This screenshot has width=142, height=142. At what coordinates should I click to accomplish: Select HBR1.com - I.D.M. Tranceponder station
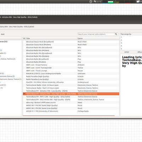(71, 68)
